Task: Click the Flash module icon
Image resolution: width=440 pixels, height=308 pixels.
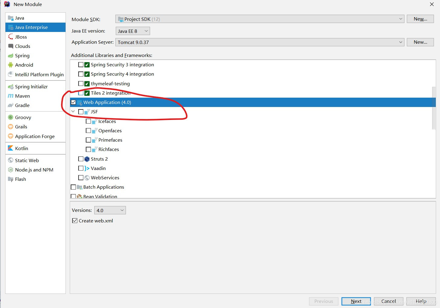Action: pos(11,179)
